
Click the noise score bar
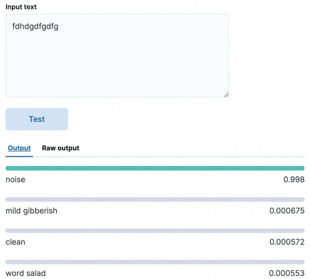155,168
